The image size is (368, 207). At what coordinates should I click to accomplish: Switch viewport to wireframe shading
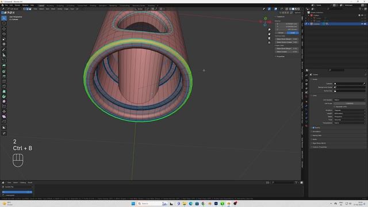pos(290,9)
